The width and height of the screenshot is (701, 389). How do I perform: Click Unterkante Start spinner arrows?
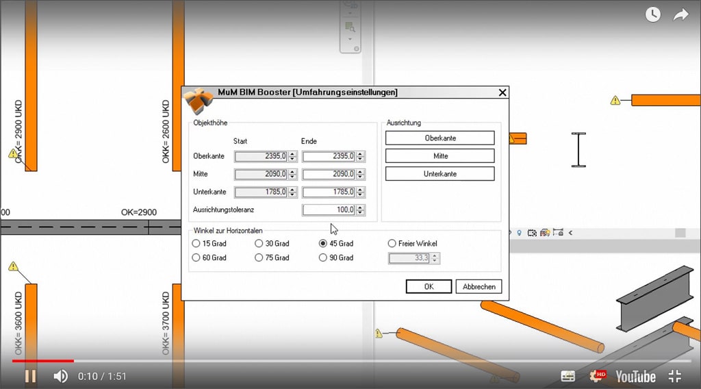tap(292, 192)
